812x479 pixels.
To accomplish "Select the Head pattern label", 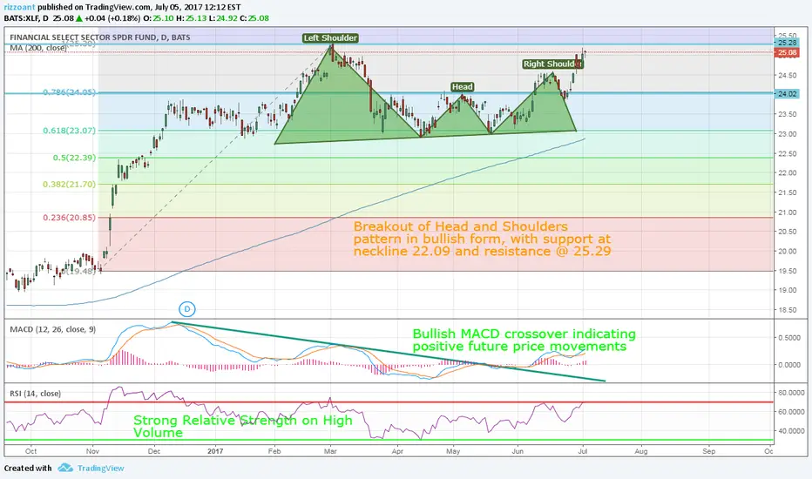I will [462, 86].
